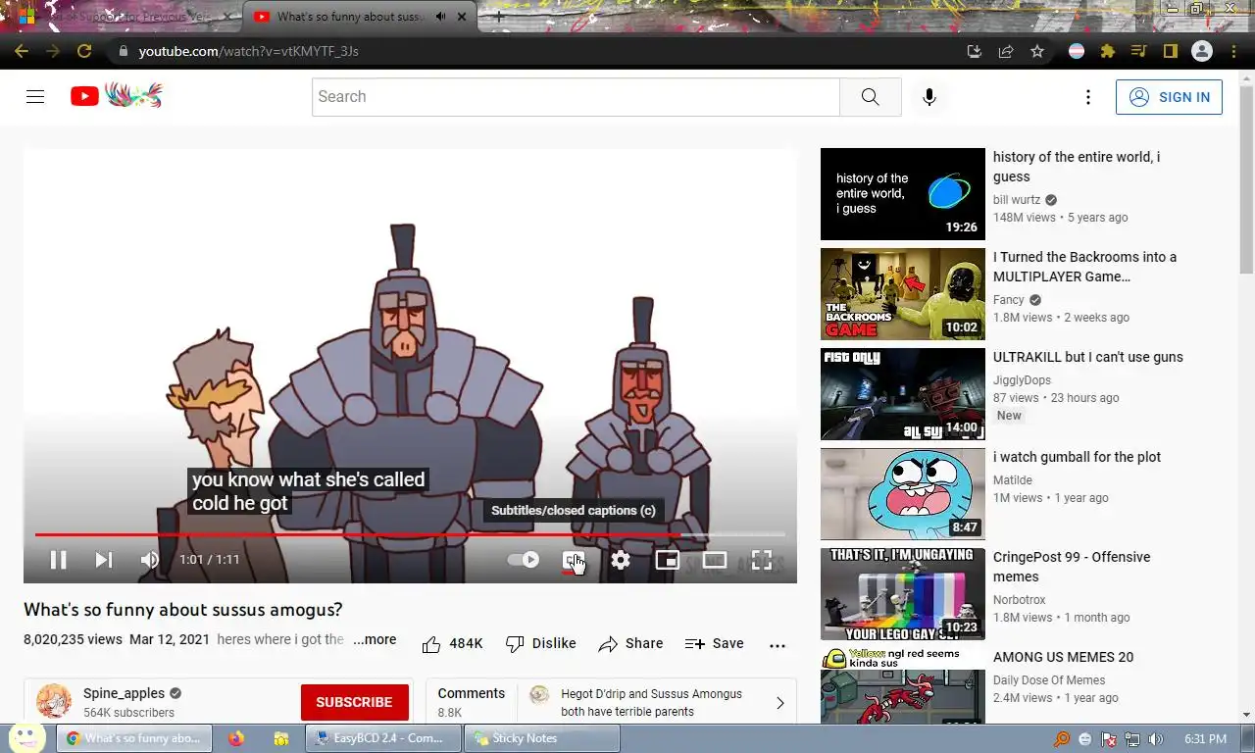
Task: Pause the video playback
Action: [58, 560]
